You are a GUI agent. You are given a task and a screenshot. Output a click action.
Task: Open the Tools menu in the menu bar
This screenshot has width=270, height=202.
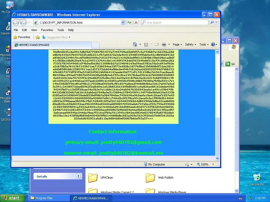click(61, 30)
